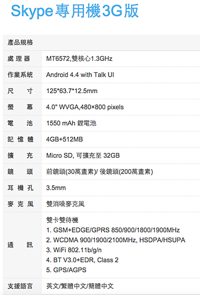Image resolution: width=200 pixels, height=295 pixels.
Task: Click the WCDMA 900/1900/2100MHz, HSDPA/HSUPA line
Action: [x=116, y=240]
